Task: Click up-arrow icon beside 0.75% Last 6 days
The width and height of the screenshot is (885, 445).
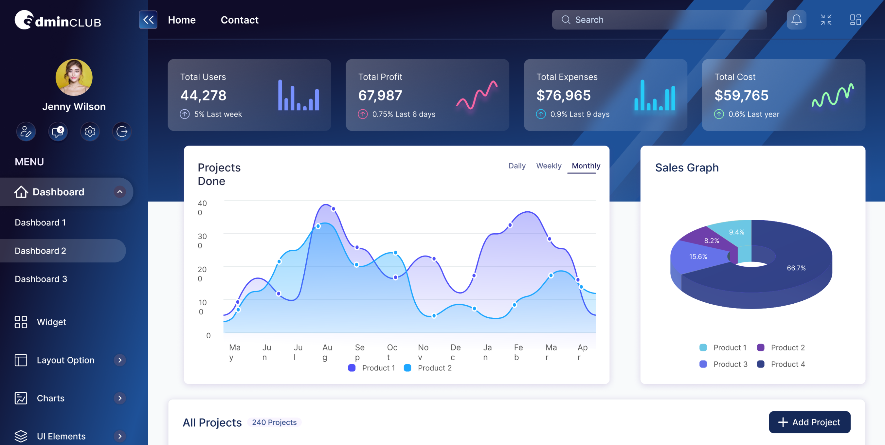Action: (363, 114)
